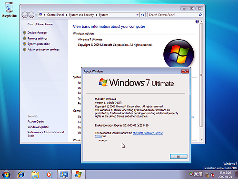Click the Start orb on the taskbar

click(6, 175)
